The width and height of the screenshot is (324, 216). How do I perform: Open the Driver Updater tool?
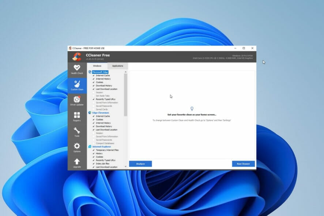77,101
